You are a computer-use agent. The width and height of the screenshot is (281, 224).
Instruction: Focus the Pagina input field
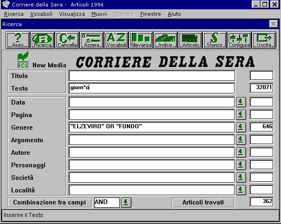click(152, 115)
